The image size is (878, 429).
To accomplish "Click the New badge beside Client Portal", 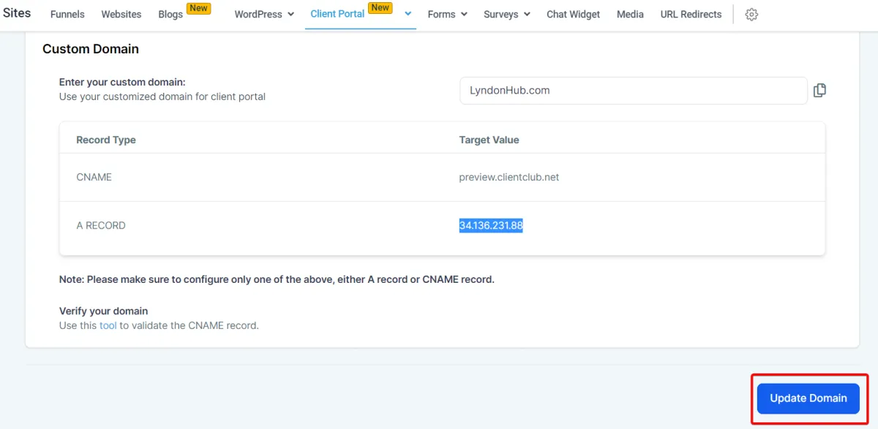I will (x=380, y=8).
